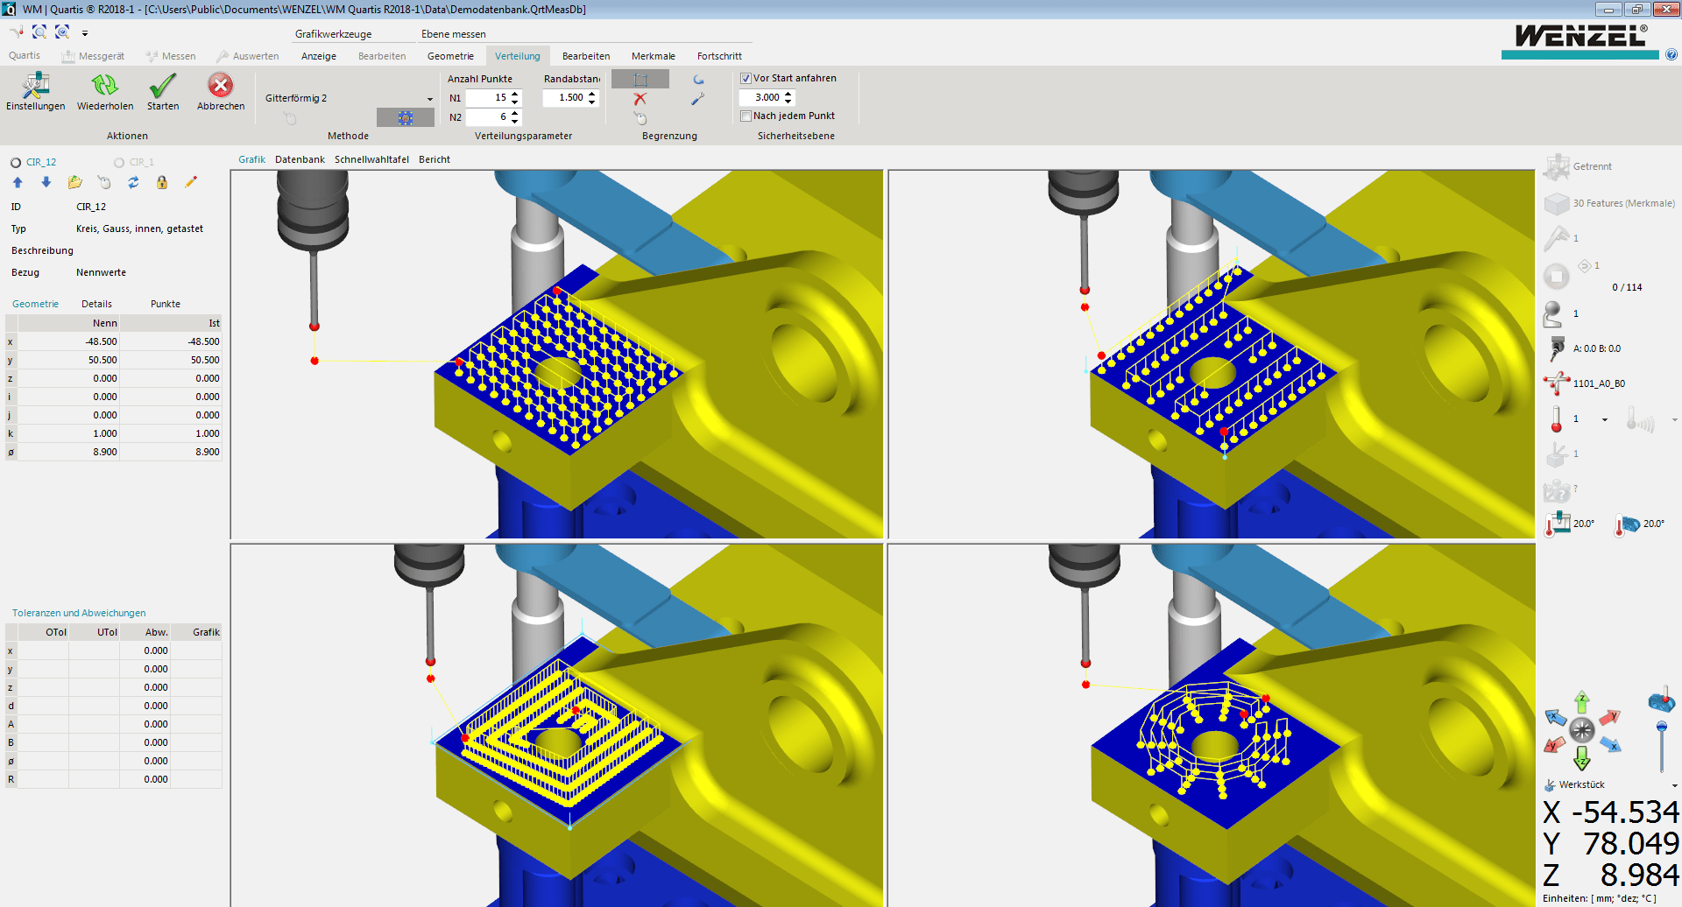Open the Merkmale ribbon tab

(x=653, y=55)
